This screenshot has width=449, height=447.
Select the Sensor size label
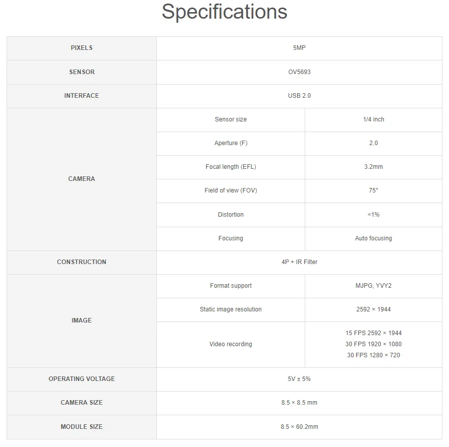pos(231,119)
